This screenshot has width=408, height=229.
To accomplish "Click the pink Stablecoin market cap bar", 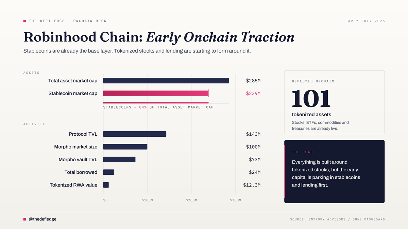I will (x=156, y=93).
